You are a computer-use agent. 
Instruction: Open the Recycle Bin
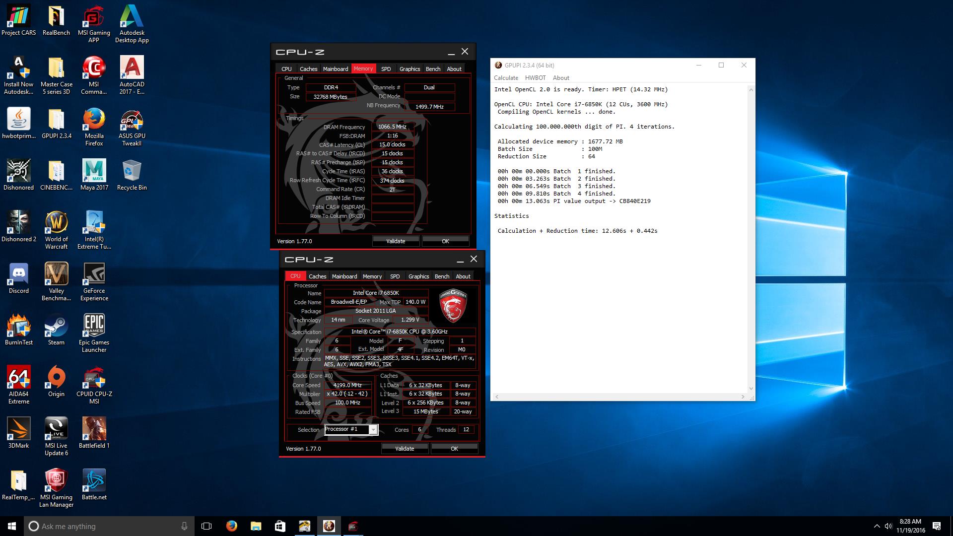132,175
